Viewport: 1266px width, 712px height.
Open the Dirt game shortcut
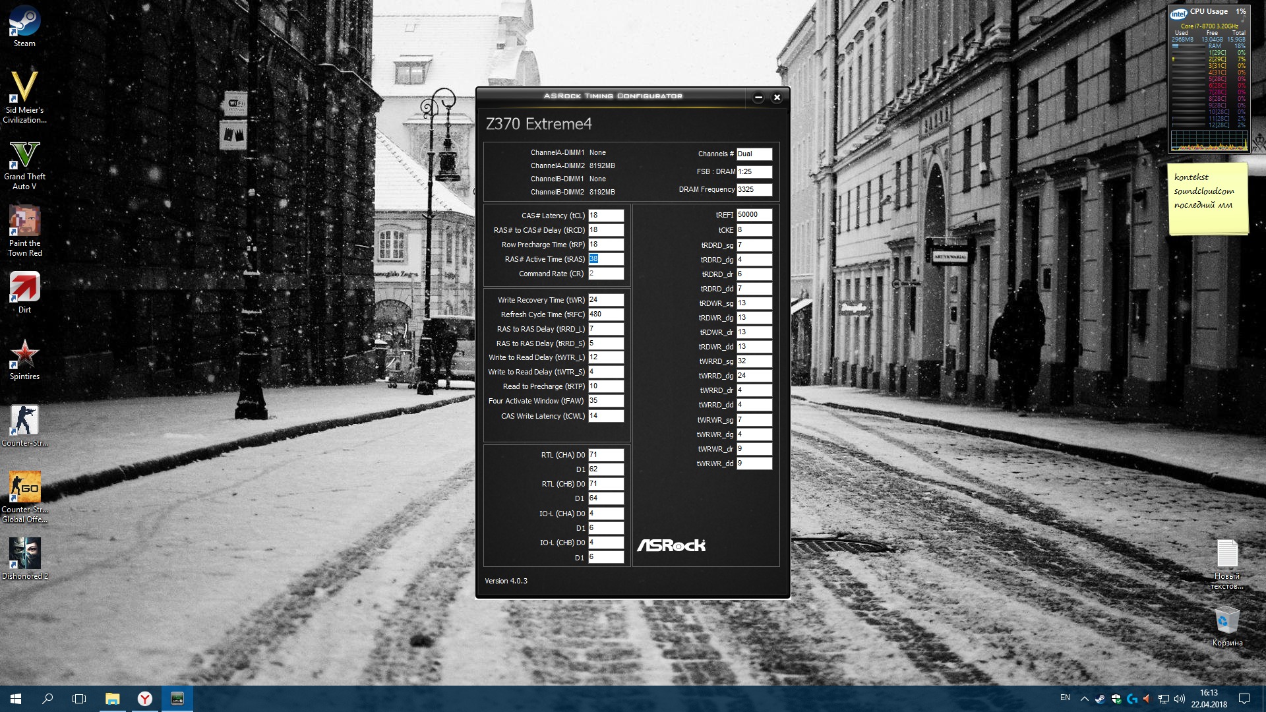24,288
